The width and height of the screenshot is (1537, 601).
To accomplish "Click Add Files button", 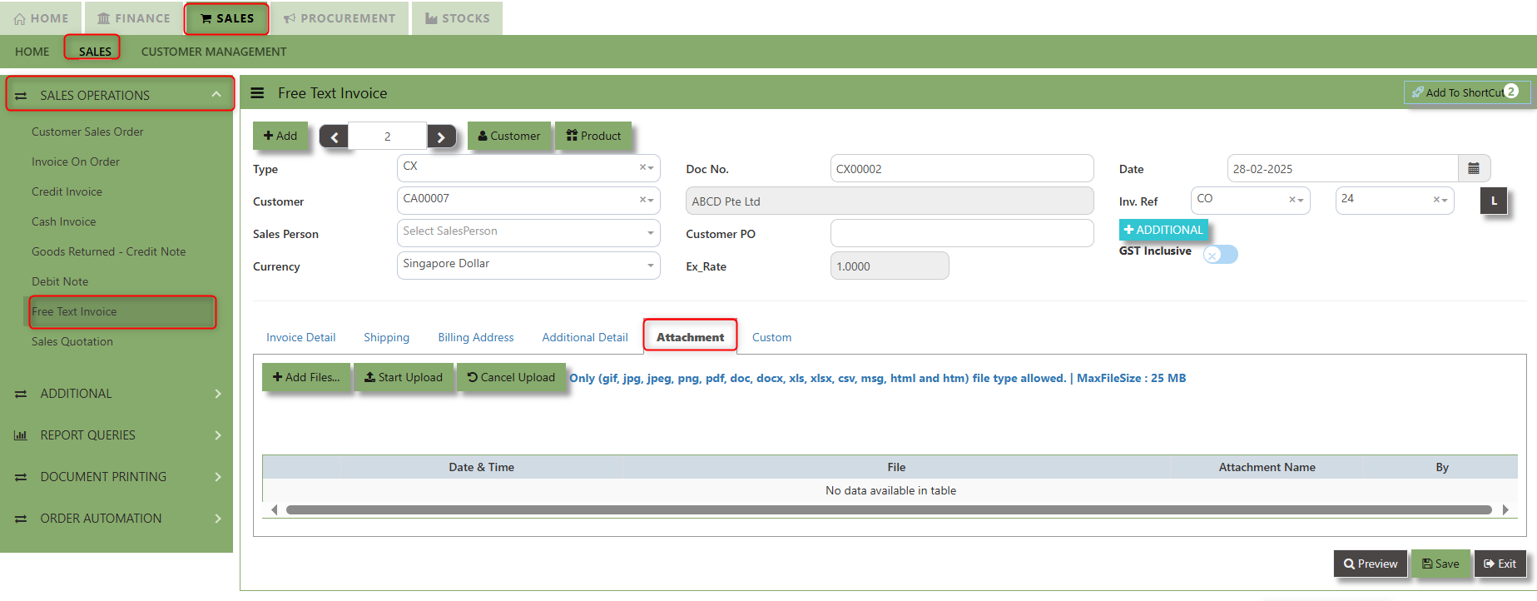I will [x=306, y=377].
